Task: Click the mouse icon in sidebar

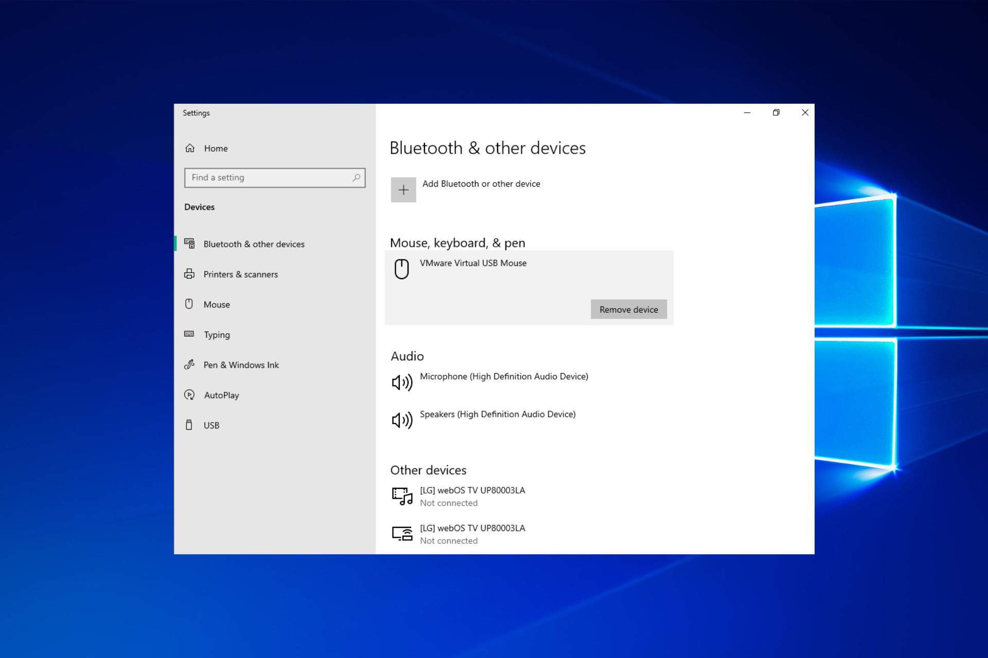Action: tap(189, 304)
